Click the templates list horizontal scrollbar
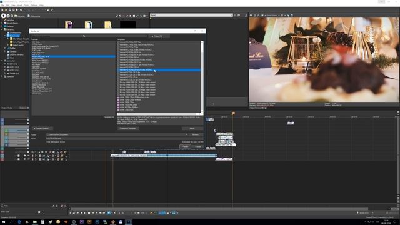The image size is (400, 225). pyautogui.click(x=159, y=114)
